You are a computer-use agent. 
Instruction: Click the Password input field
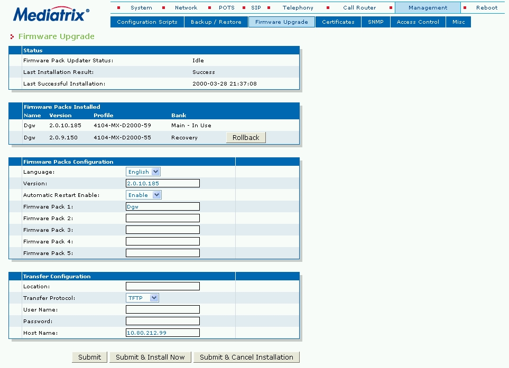click(163, 322)
